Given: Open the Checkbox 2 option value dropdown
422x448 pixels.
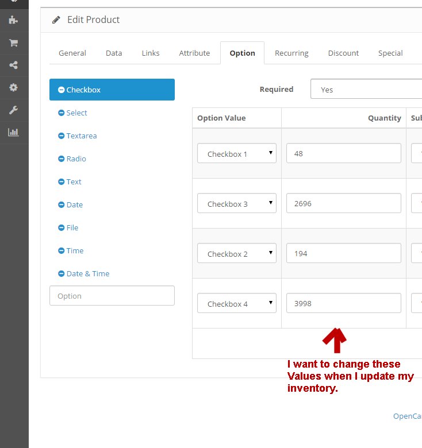Looking at the screenshot, I should click(x=237, y=253).
